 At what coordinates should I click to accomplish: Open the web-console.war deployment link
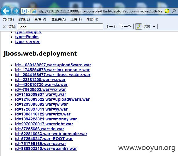[51, 134]
